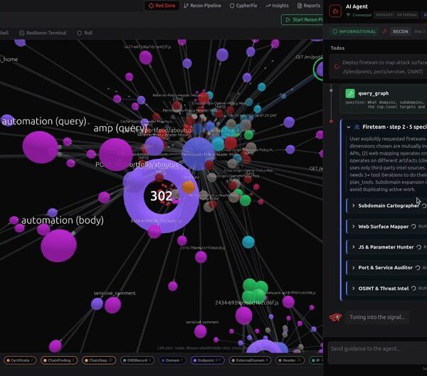Click the green node cluster near webpack file
This screenshot has height=376, width=427.
coord(255,291)
